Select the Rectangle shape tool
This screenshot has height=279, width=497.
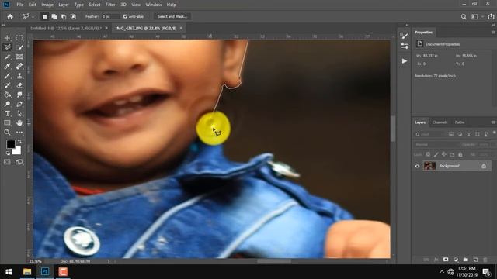coord(7,122)
